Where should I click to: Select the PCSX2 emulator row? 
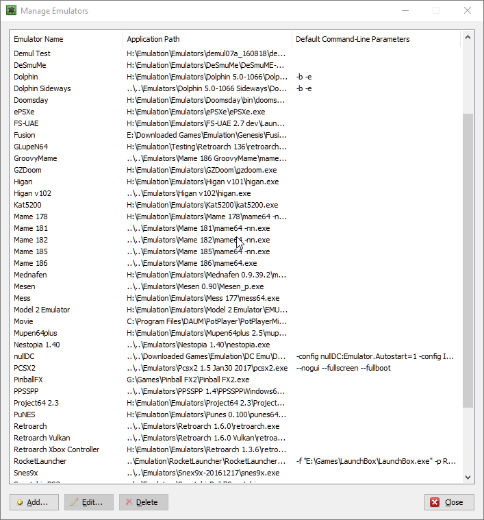coord(235,368)
